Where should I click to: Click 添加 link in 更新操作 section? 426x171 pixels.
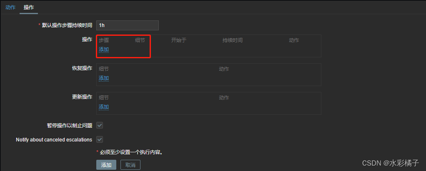(x=104, y=107)
